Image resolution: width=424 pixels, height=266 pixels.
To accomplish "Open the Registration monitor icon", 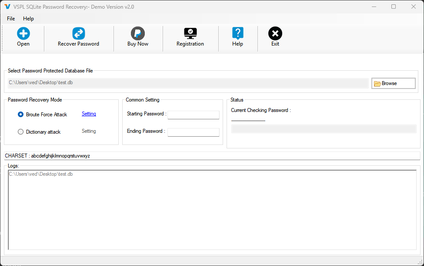I will coord(190,33).
